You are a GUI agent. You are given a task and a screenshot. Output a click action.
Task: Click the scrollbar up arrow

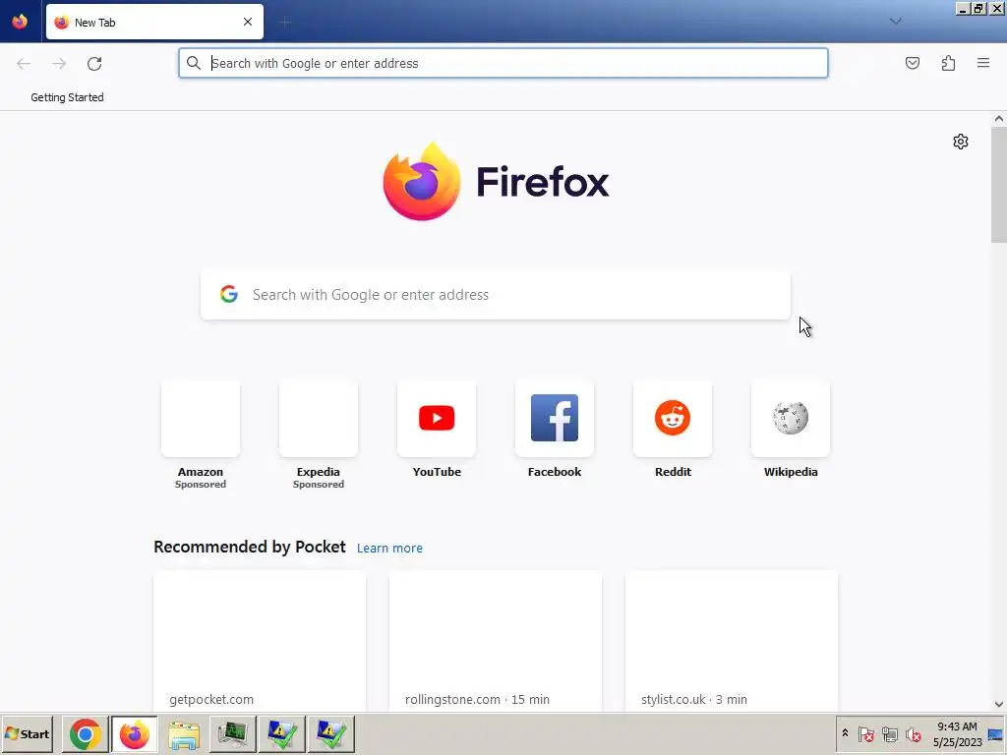[999, 118]
